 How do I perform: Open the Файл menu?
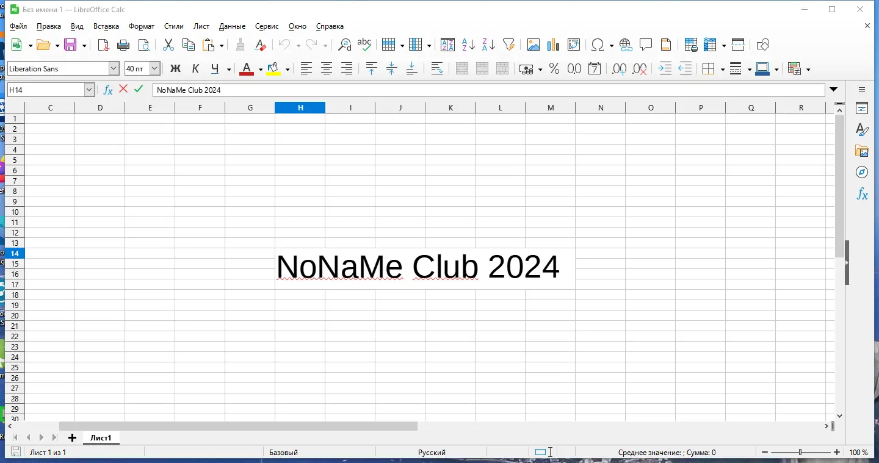click(x=18, y=26)
